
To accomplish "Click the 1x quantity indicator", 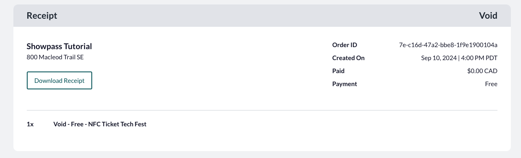I will [x=30, y=124].
